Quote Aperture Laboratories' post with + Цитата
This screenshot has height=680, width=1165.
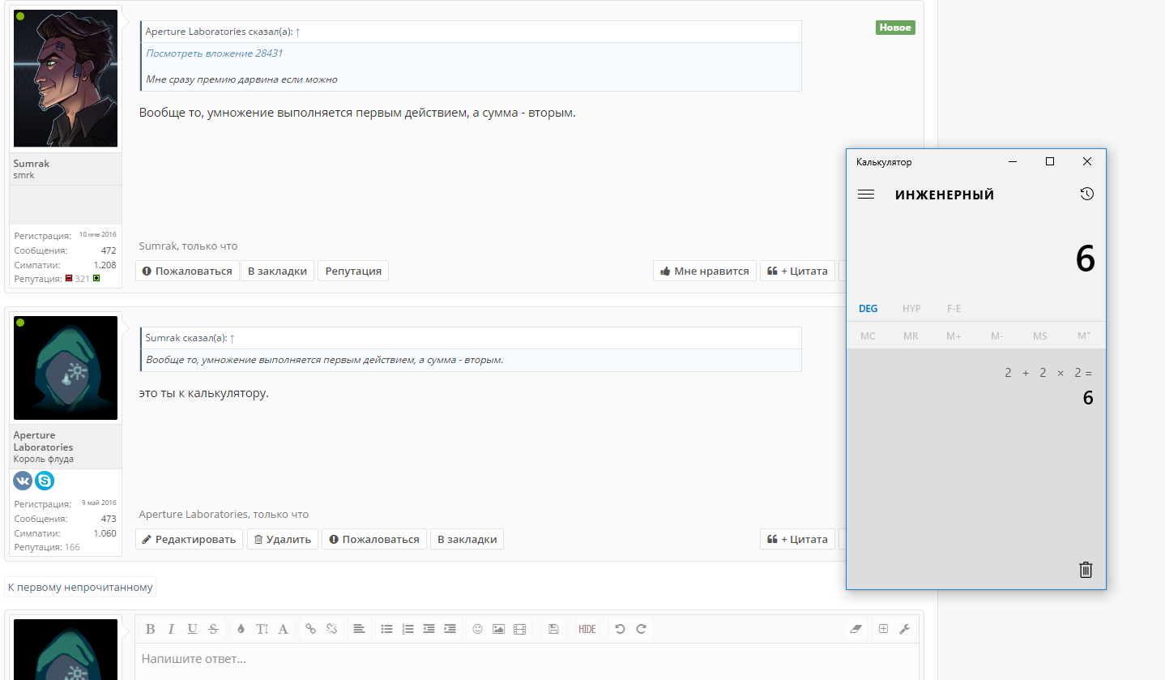pos(797,539)
